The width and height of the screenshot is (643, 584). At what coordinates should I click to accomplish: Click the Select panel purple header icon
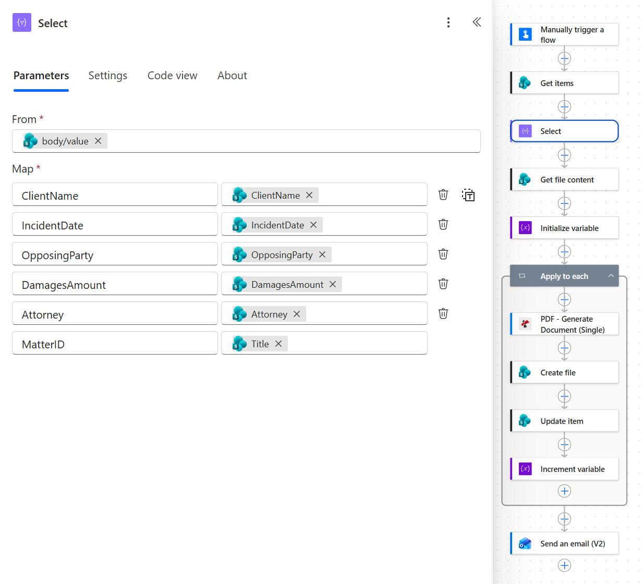tap(22, 22)
